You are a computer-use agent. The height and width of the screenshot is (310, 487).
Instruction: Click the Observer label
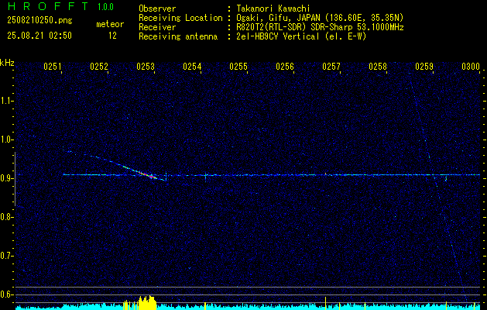point(157,9)
